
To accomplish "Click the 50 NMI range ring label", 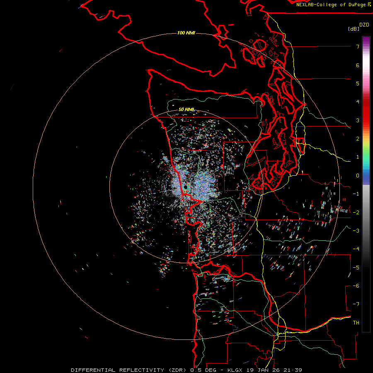I will [x=186, y=109].
